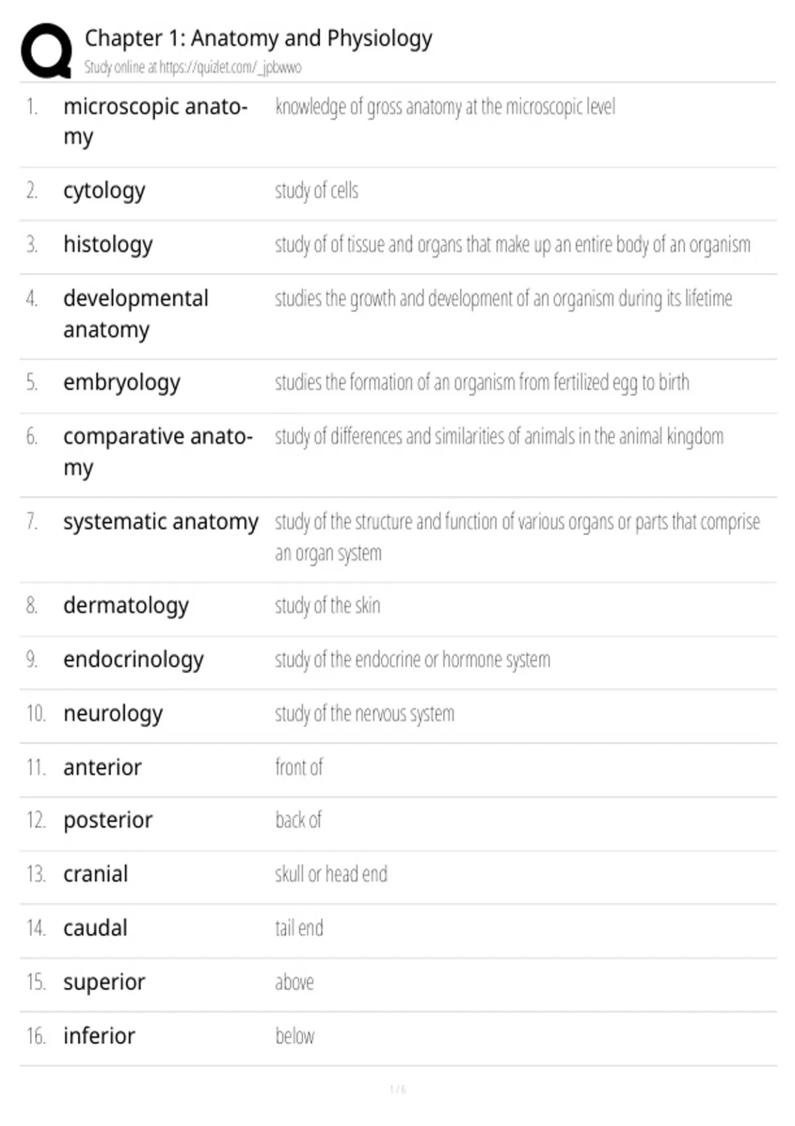This screenshot has width=795, height=1126.
Task: Click the 'study of cells' definition
Action: [317, 191]
